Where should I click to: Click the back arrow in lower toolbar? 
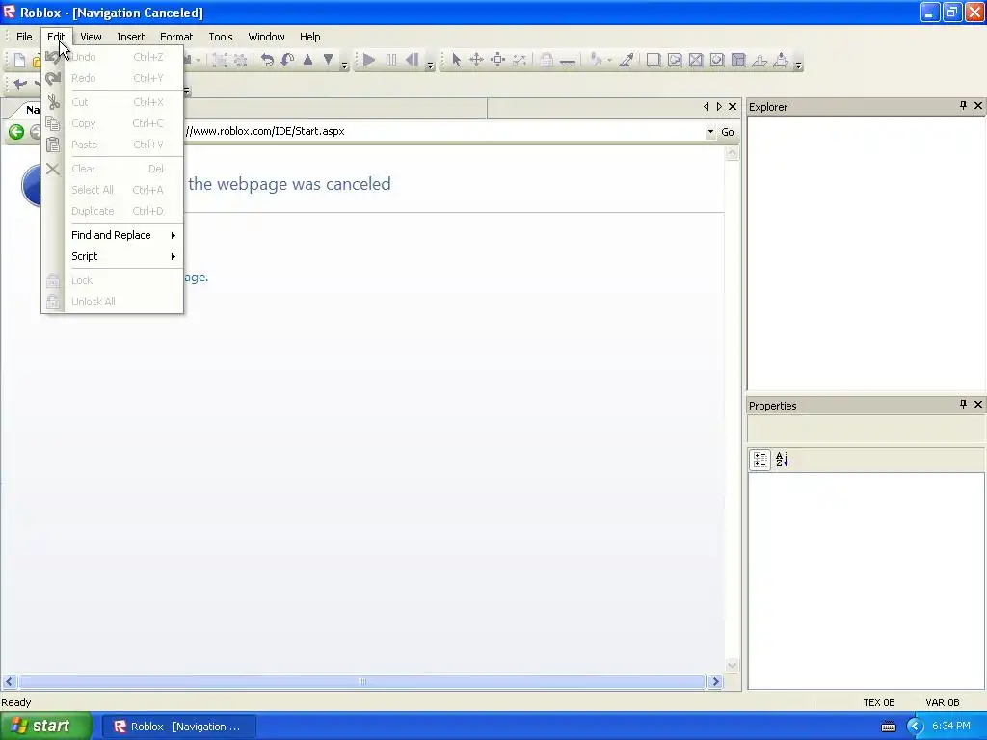pyautogui.click(x=20, y=85)
